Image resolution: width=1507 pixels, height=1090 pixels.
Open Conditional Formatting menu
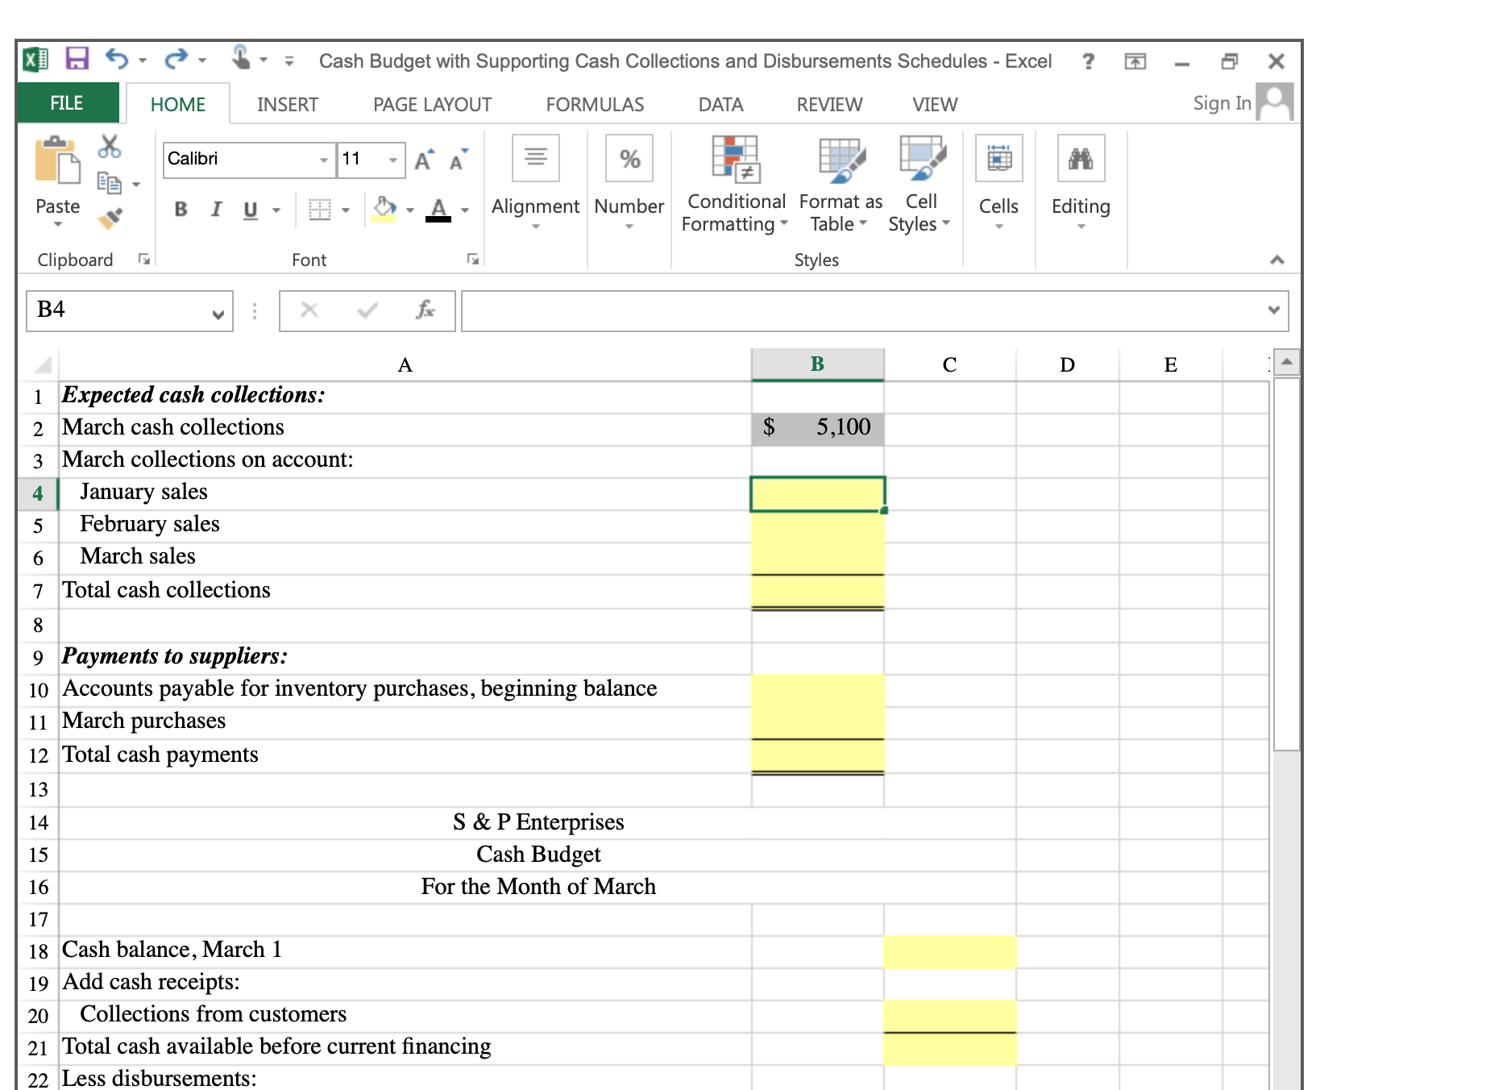click(x=734, y=185)
